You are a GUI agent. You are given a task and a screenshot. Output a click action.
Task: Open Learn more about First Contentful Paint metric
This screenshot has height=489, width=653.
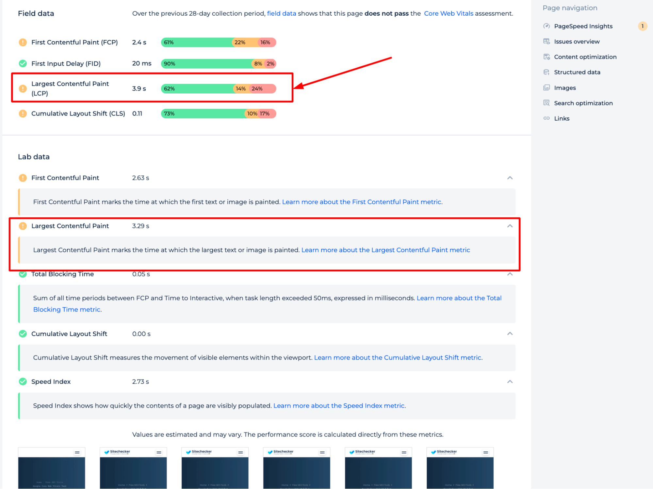click(x=362, y=202)
